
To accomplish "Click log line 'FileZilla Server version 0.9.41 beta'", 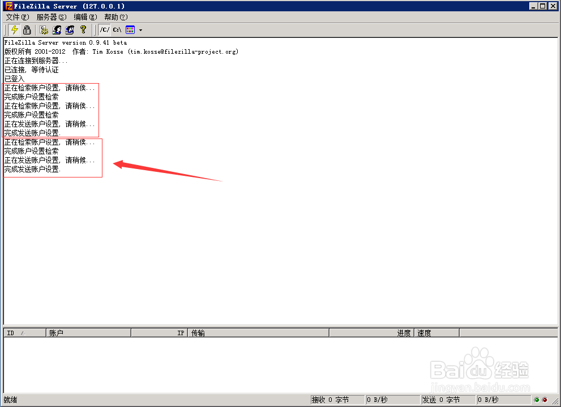I will point(66,42).
